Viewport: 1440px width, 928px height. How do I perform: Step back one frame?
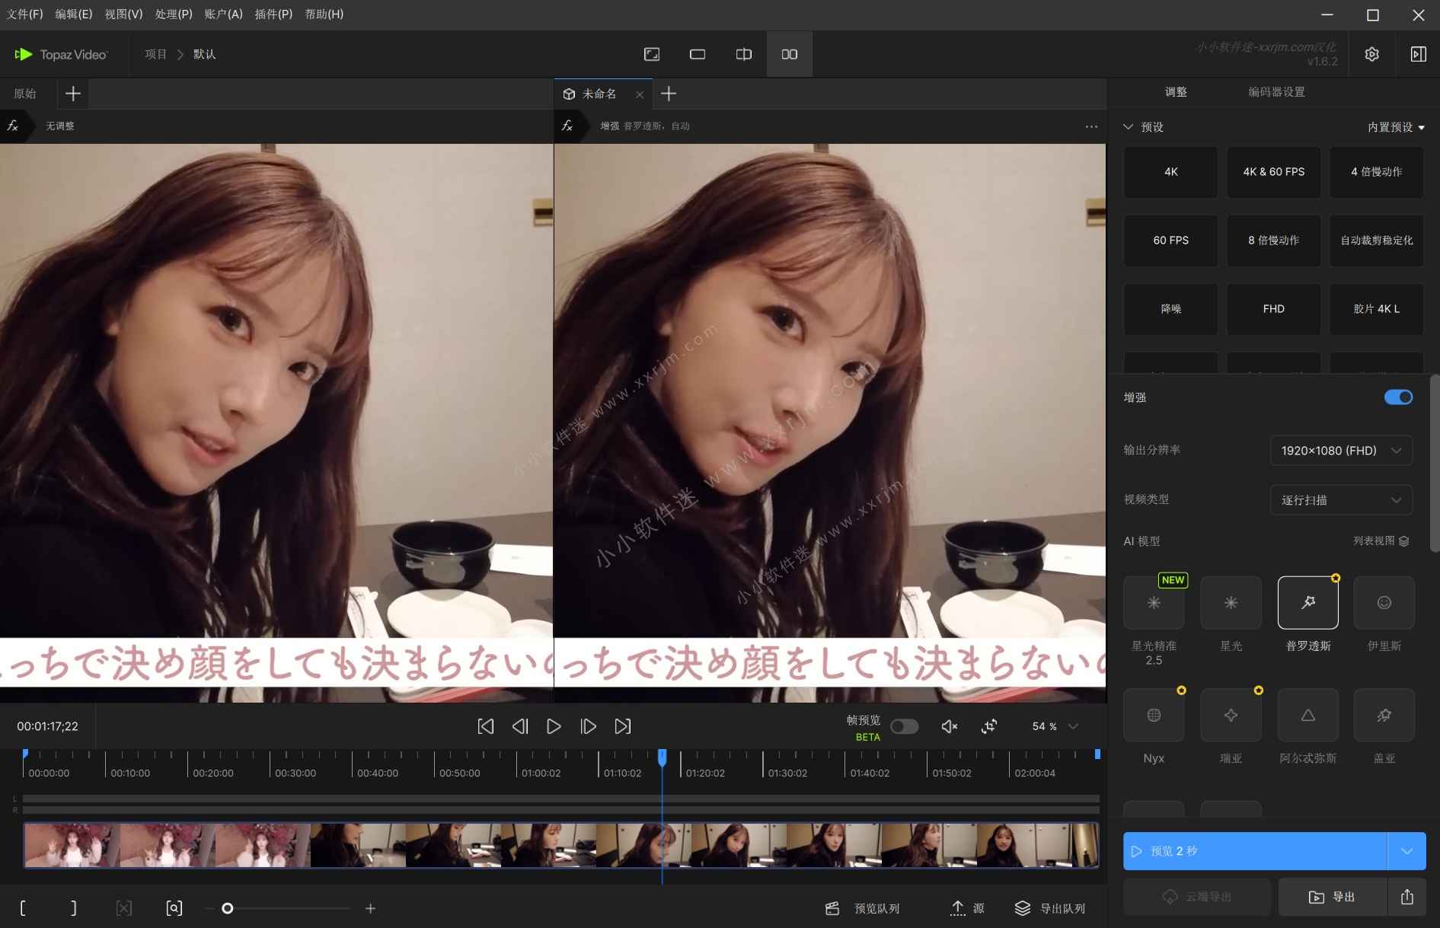point(520,726)
